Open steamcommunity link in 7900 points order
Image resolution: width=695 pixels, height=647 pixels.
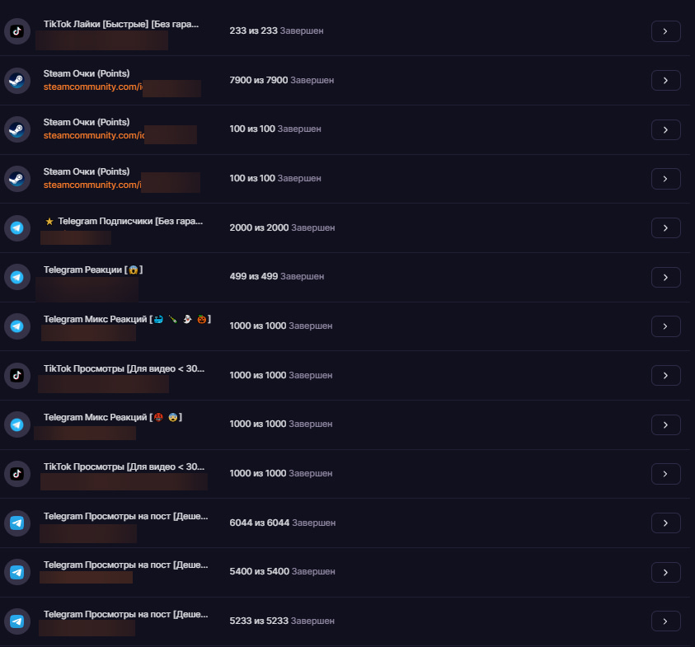coord(92,87)
